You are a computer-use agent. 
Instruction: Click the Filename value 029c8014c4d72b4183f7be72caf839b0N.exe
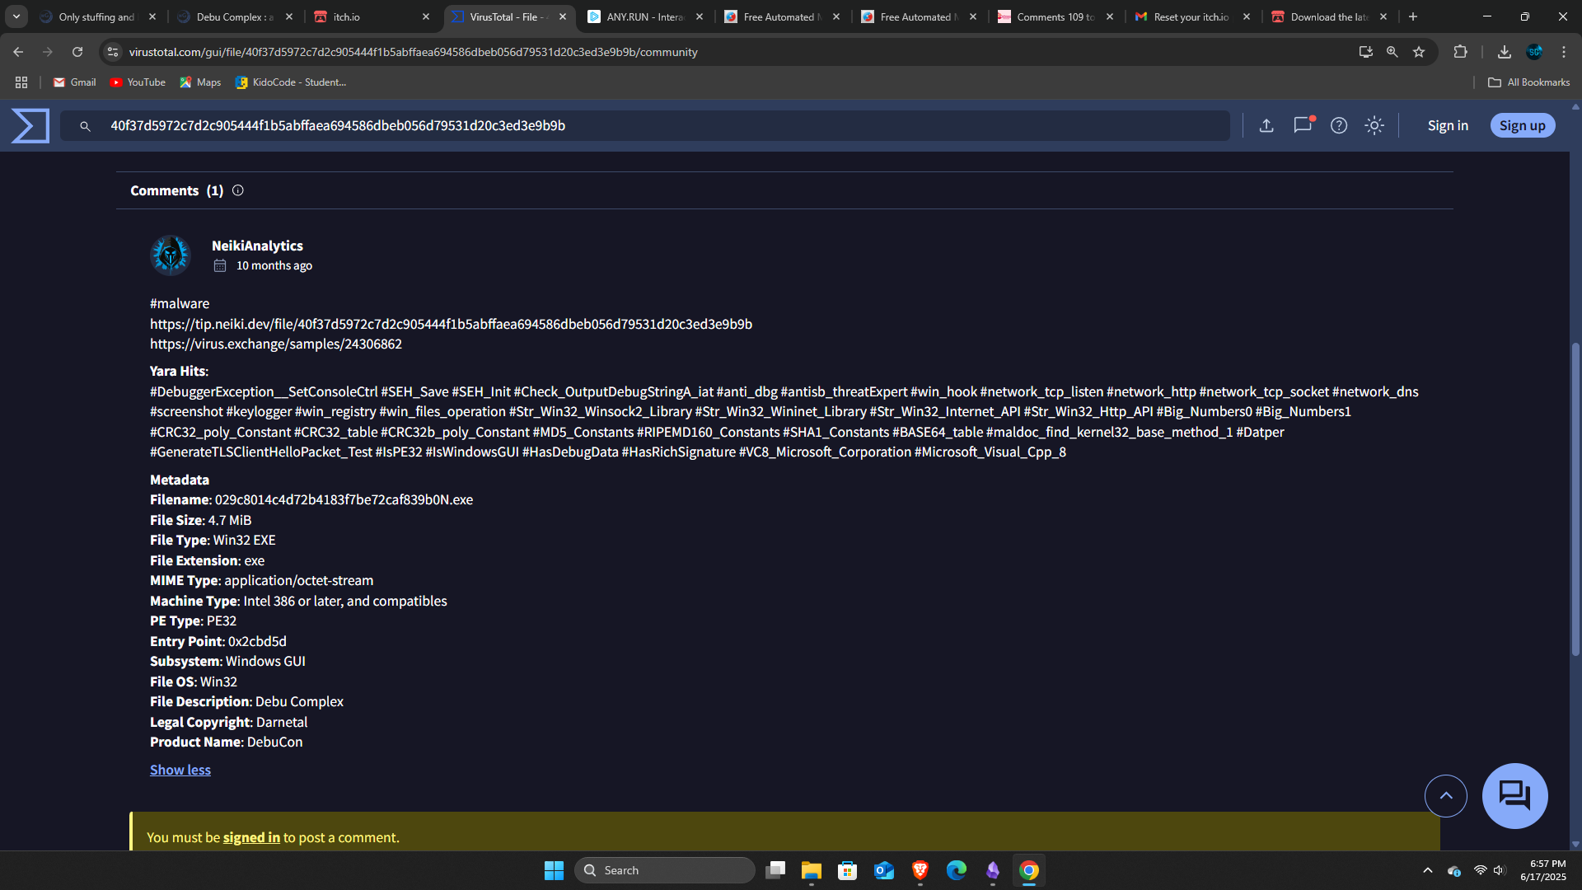pos(344,499)
